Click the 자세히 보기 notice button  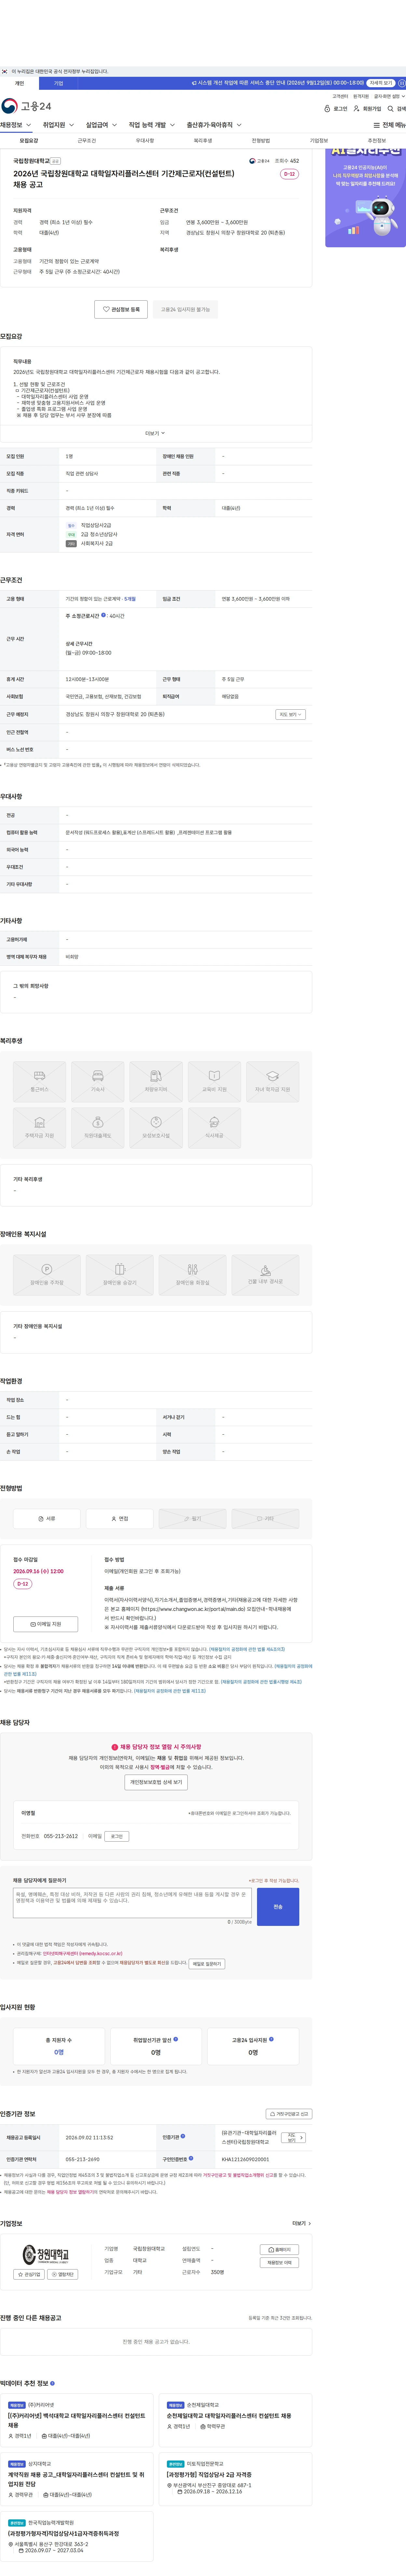coord(381,83)
